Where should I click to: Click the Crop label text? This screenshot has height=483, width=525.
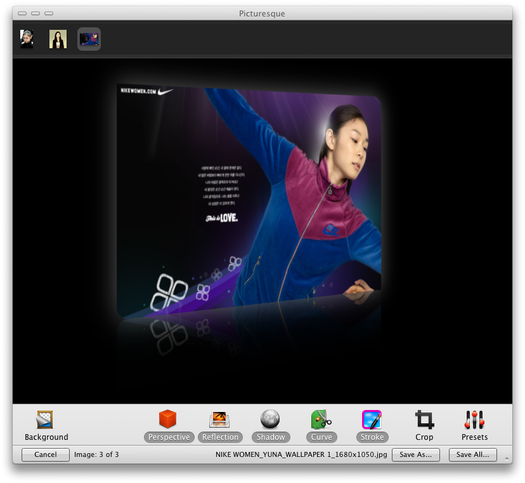pos(424,437)
